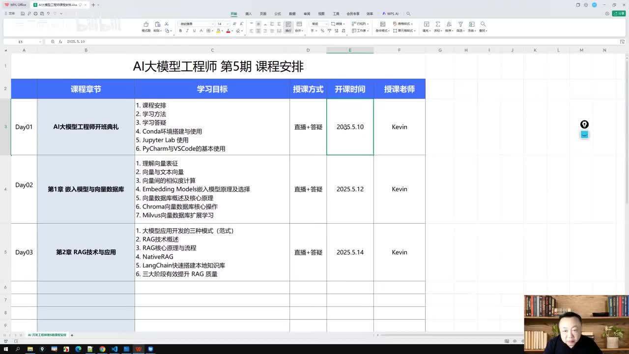
Task: Select cell with date 2025.5.12
Action: tap(350, 189)
